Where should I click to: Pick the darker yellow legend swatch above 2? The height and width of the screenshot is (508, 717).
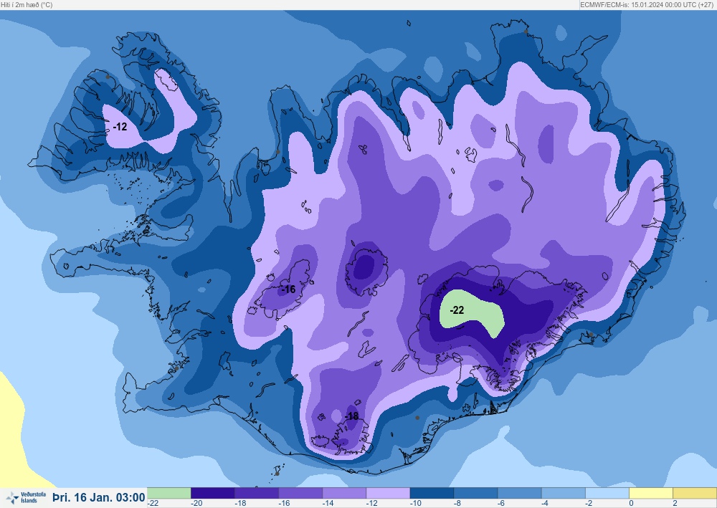[x=695, y=493]
